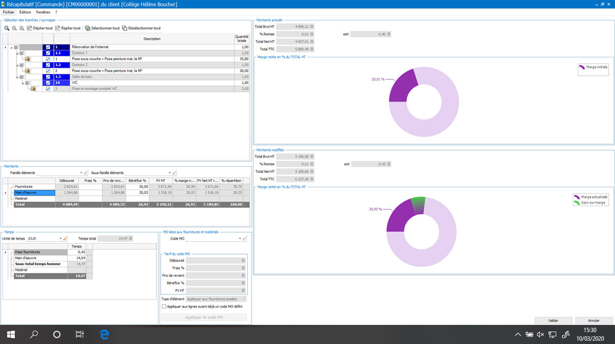The image size is (615, 344).
Task: Open the Fenêtres menu
Action: click(x=43, y=12)
